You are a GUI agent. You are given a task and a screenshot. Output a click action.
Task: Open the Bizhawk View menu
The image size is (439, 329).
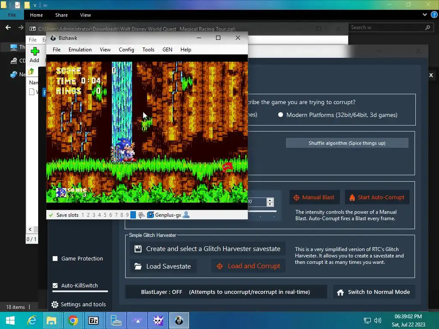pos(105,50)
